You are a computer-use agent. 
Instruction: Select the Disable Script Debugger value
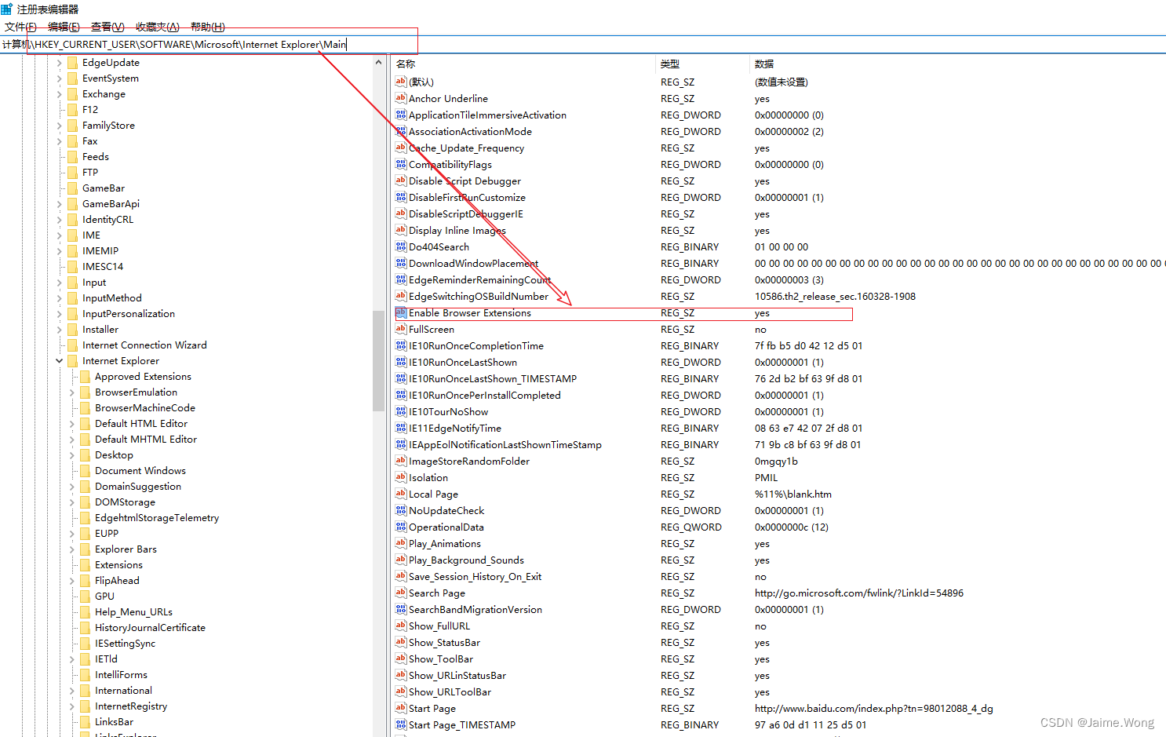tap(465, 181)
